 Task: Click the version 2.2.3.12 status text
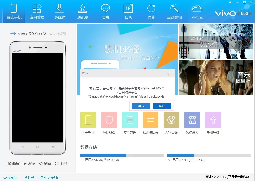[227, 177]
